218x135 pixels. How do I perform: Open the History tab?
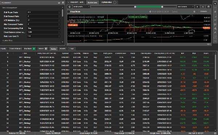(53, 48)
